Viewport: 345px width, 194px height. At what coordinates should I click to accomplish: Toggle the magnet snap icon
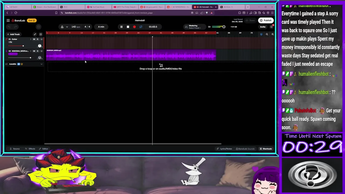tap(261, 34)
